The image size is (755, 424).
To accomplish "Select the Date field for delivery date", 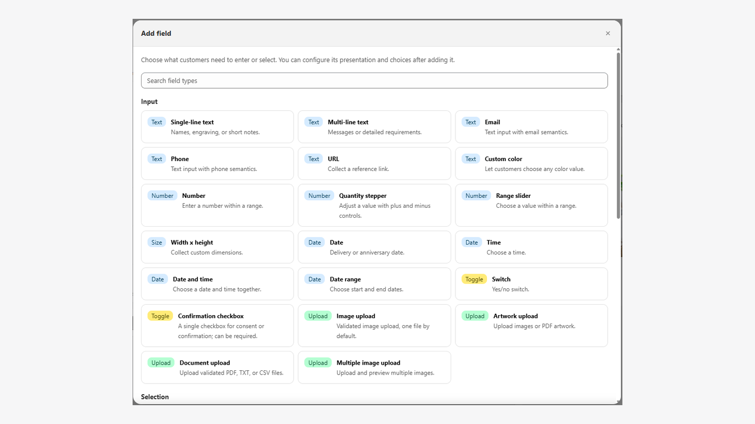I will [x=374, y=247].
